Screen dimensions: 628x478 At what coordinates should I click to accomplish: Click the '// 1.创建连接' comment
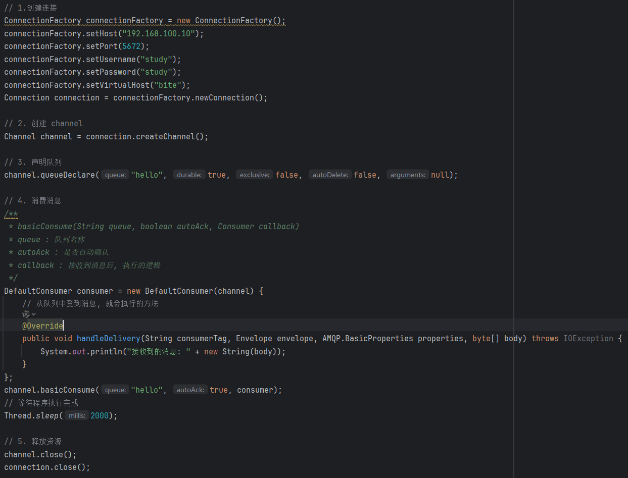coord(30,8)
